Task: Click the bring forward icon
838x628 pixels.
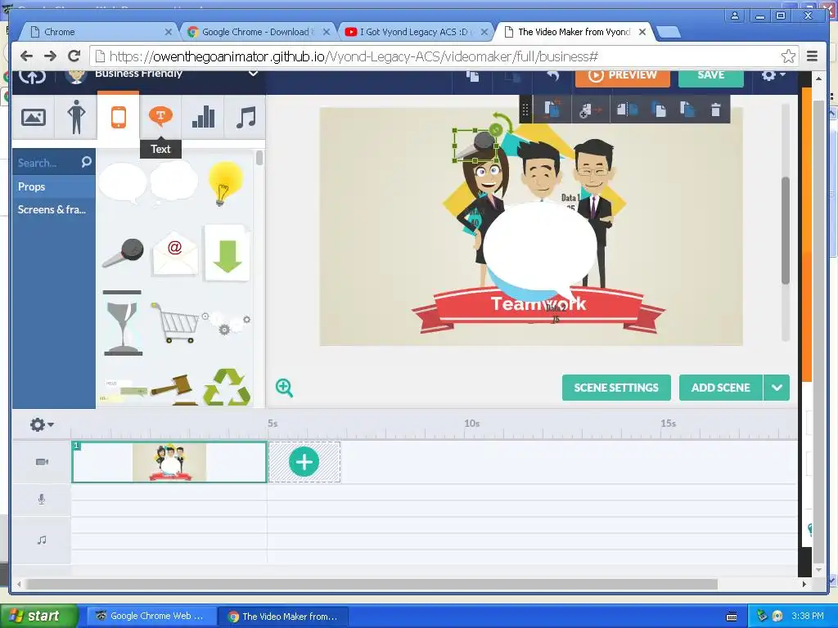Action: tap(659, 110)
